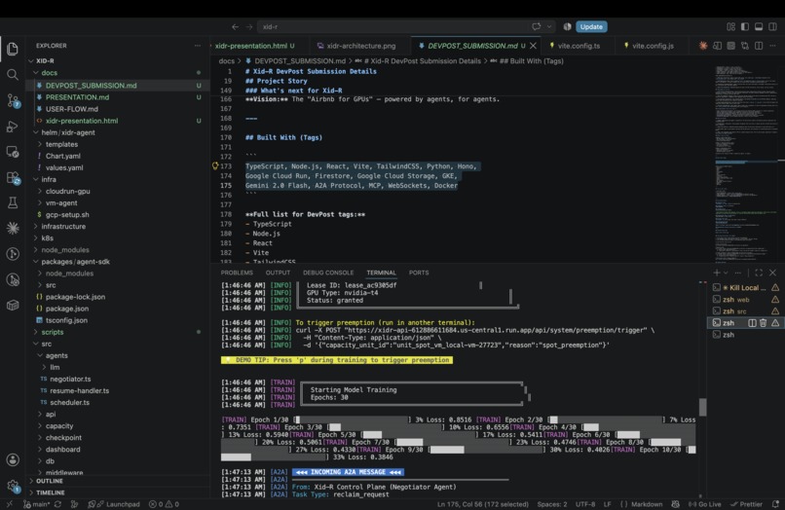Close the DEVPOST_SUBMISSION.md tab

533,46
